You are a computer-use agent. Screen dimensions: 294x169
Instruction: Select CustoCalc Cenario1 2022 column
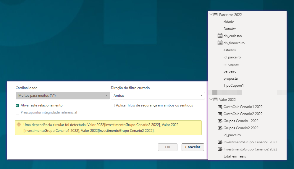pos(243,107)
